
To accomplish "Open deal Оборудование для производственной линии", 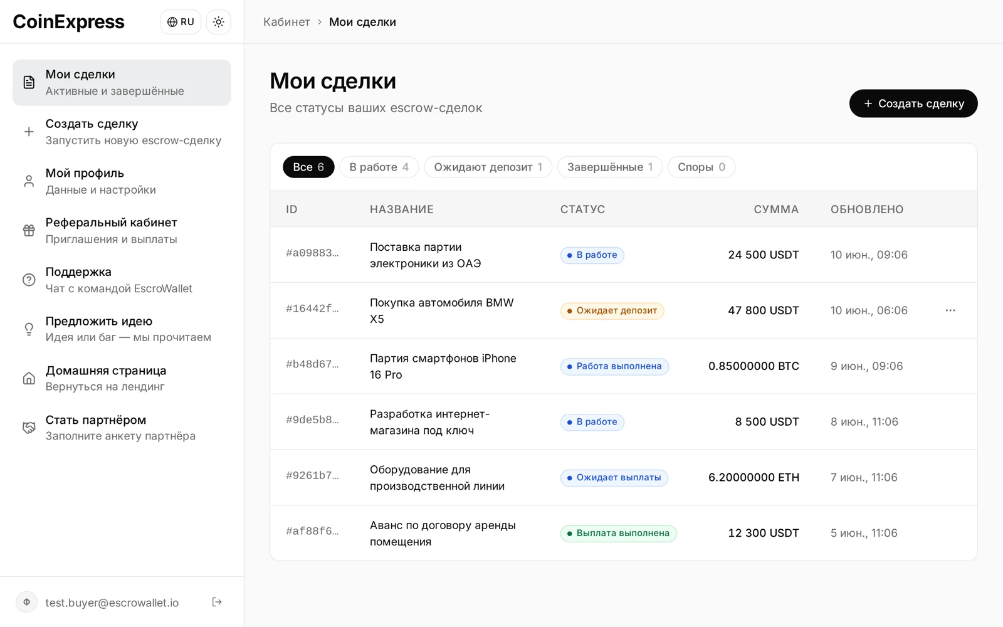I will 437,478.
